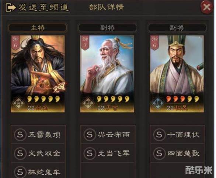Viewport: 216px width, 178px height.
Task: Click the middle 副将 header above Yu Ji
Action: click(x=107, y=28)
